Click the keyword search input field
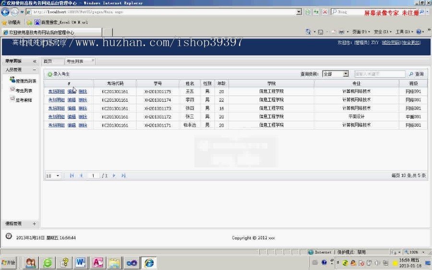The image size is (432, 270). (x=380, y=74)
